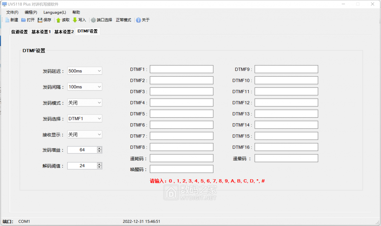Click the 关于 about info icon

[x=138, y=20]
